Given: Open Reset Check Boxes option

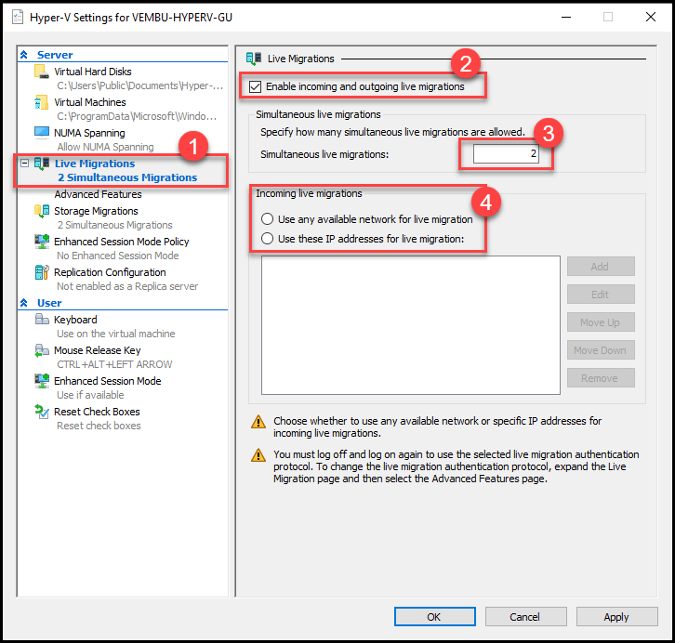Looking at the screenshot, I should [97, 412].
